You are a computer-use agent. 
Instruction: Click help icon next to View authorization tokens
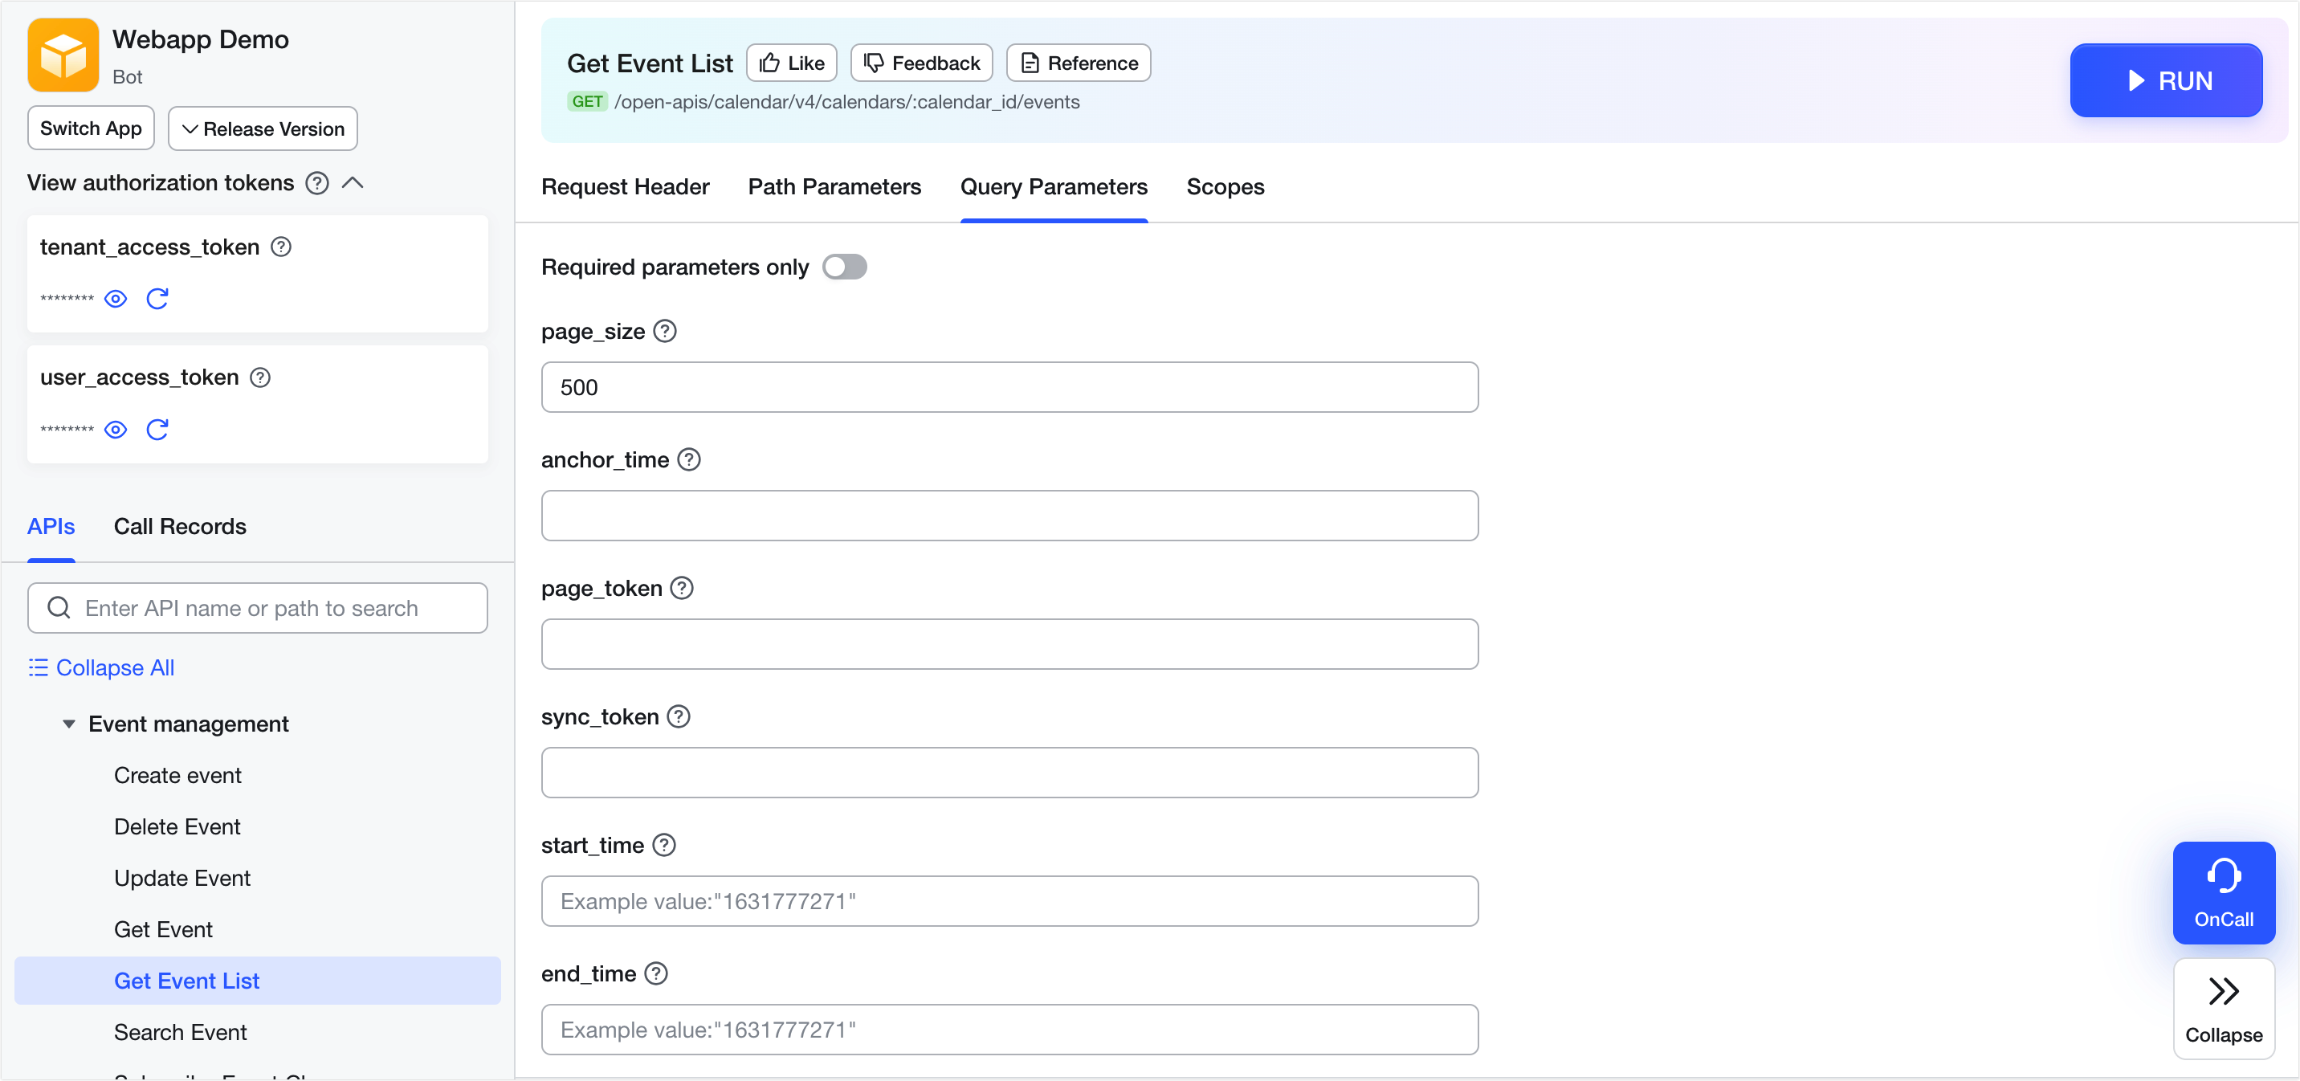click(x=317, y=183)
